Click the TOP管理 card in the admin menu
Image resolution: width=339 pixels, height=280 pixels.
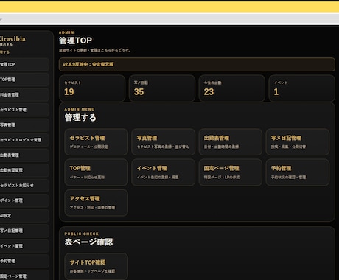96,172
